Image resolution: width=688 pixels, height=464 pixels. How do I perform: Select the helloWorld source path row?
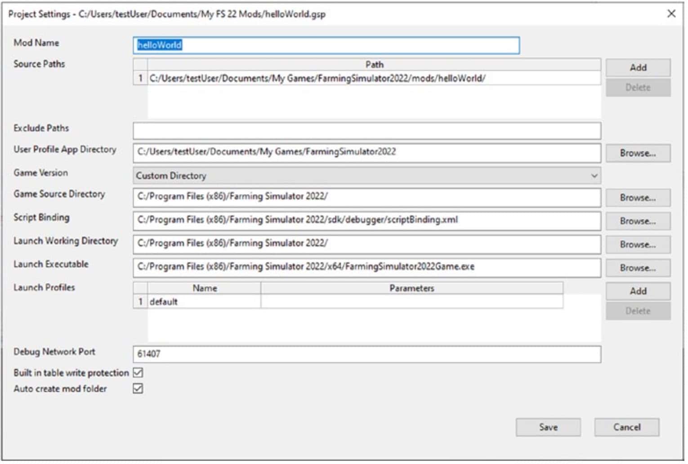374,78
